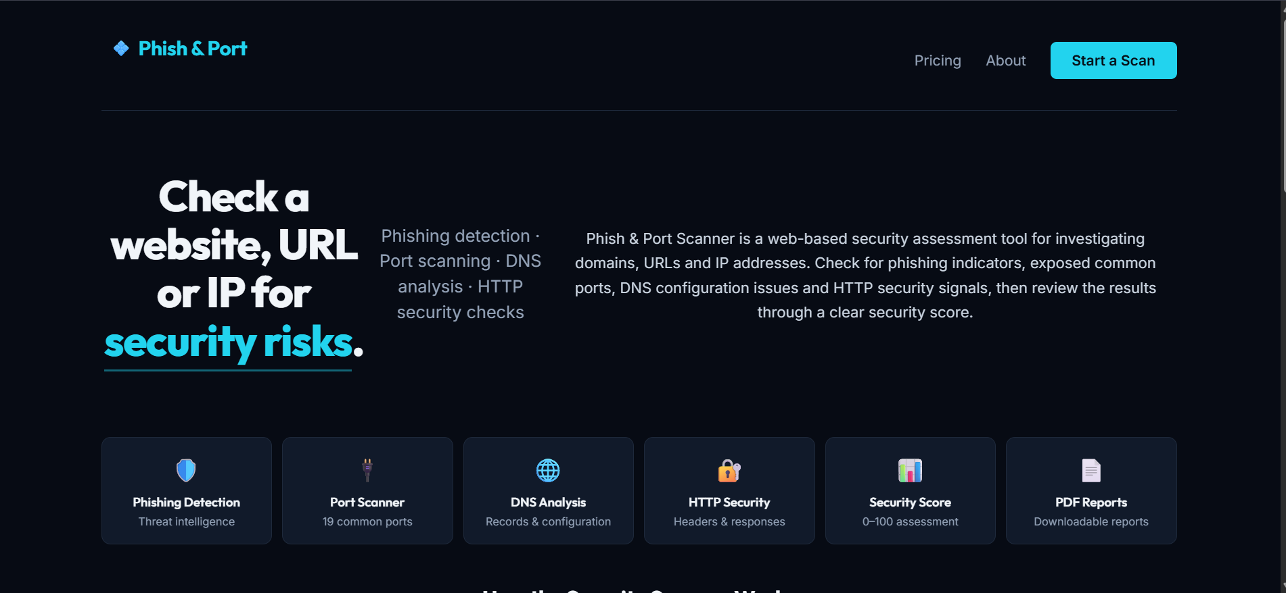The width and height of the screenshot is (1286, 593).
Task: Click the 'Phishing detection · Port scanning' tagline
Action: 461,274
